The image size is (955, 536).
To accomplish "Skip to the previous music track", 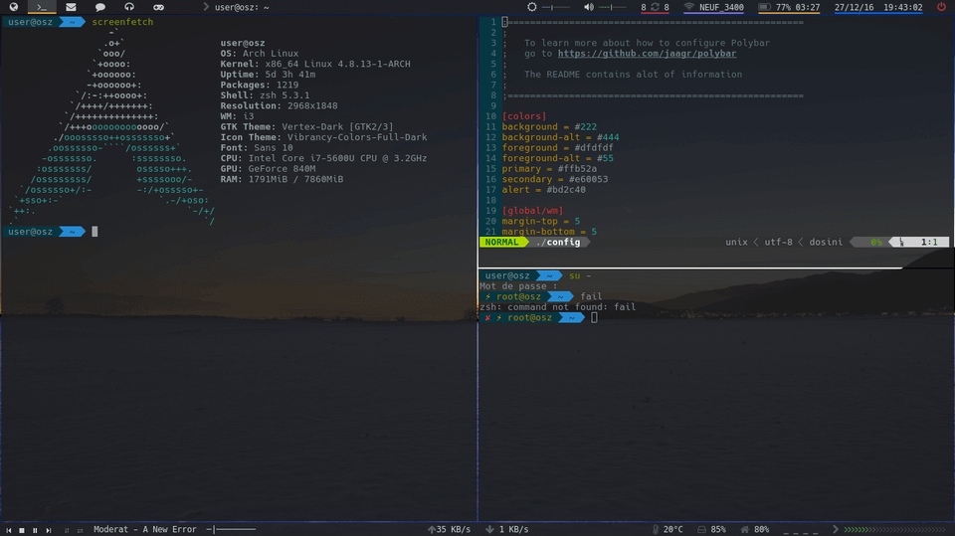I will (x=9, y=530).
